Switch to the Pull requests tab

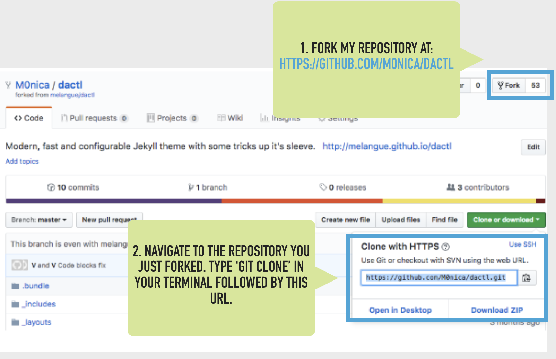tap(95, 118)
